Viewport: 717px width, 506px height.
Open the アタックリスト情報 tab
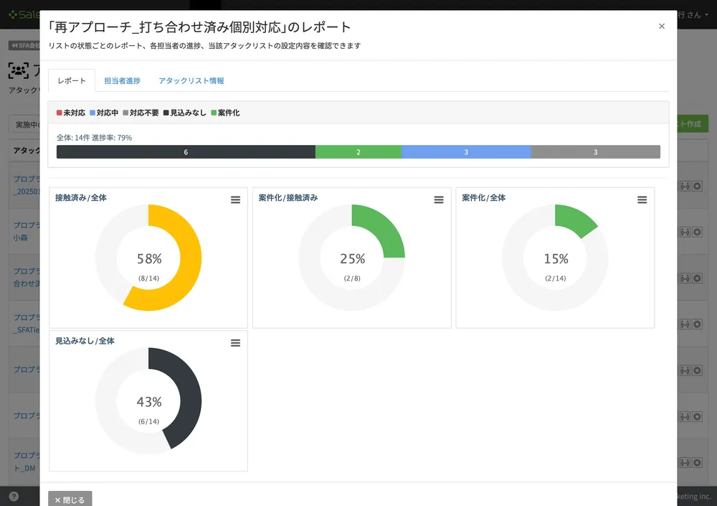191,81
